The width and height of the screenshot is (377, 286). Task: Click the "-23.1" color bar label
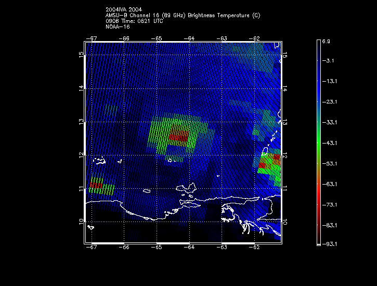coord(329,102)
